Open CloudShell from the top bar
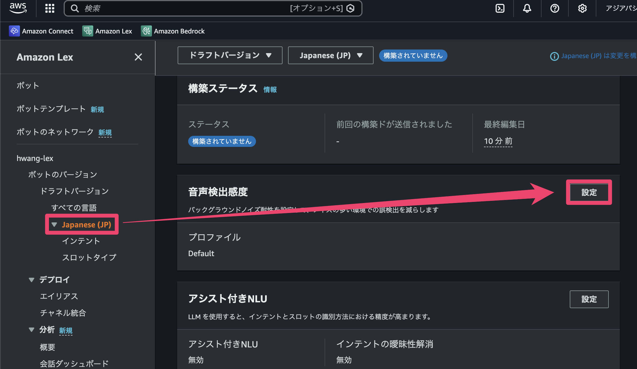The height and width of the screenshot is (369, 637). (x=500, y=8)
